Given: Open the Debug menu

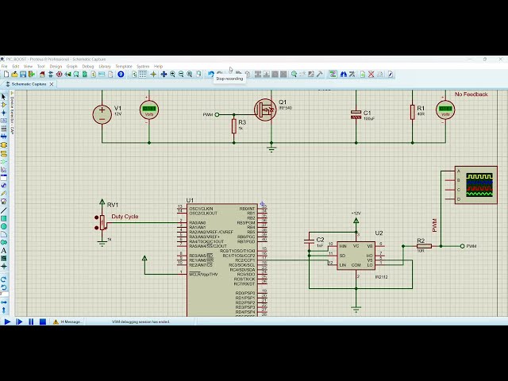Looking at the screenshot, I should click(x=88, y=67).
